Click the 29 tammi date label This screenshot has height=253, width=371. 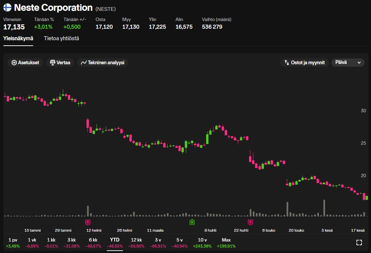point(63,230)
